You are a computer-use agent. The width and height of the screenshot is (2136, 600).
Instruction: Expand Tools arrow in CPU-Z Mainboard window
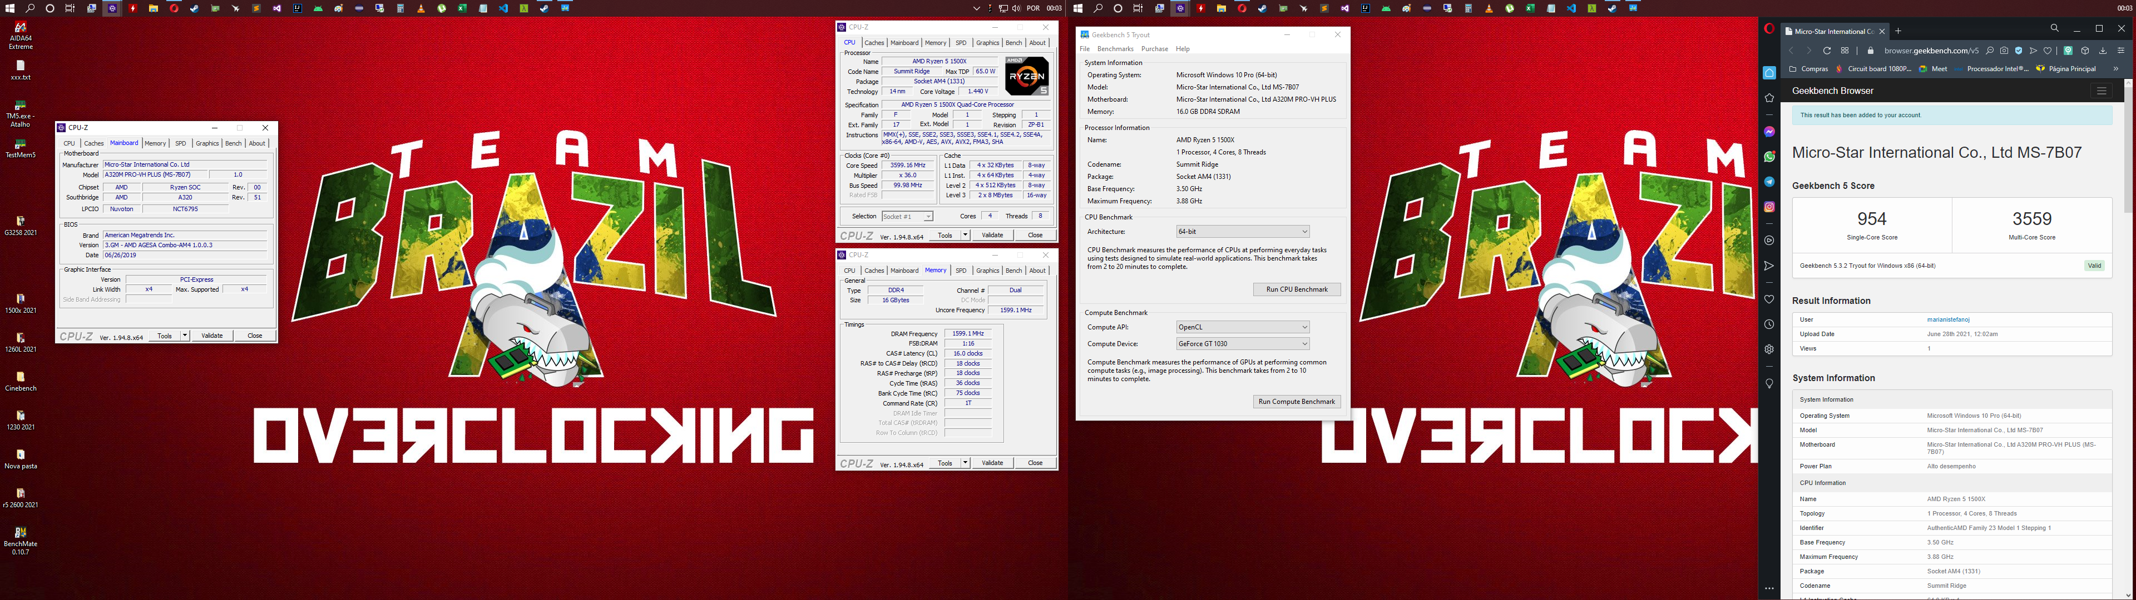184,336
